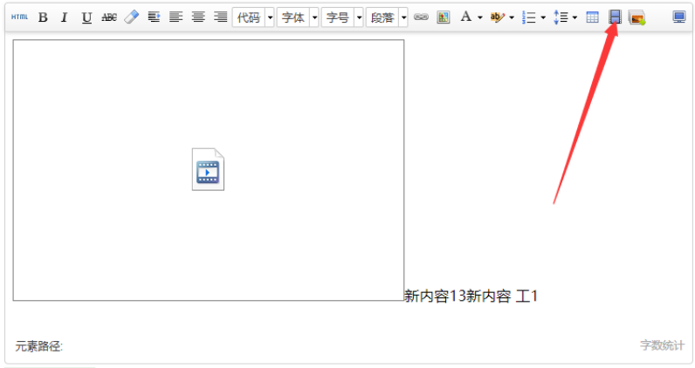Click the 字数统计 word count label
Screen dimensions: 695x368
click(662, 345)
